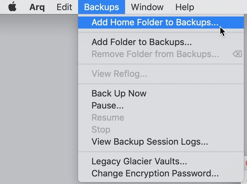The image size is (247, 184).
Task: Click the Stop menu item
Action: click(x=161, y=129)
